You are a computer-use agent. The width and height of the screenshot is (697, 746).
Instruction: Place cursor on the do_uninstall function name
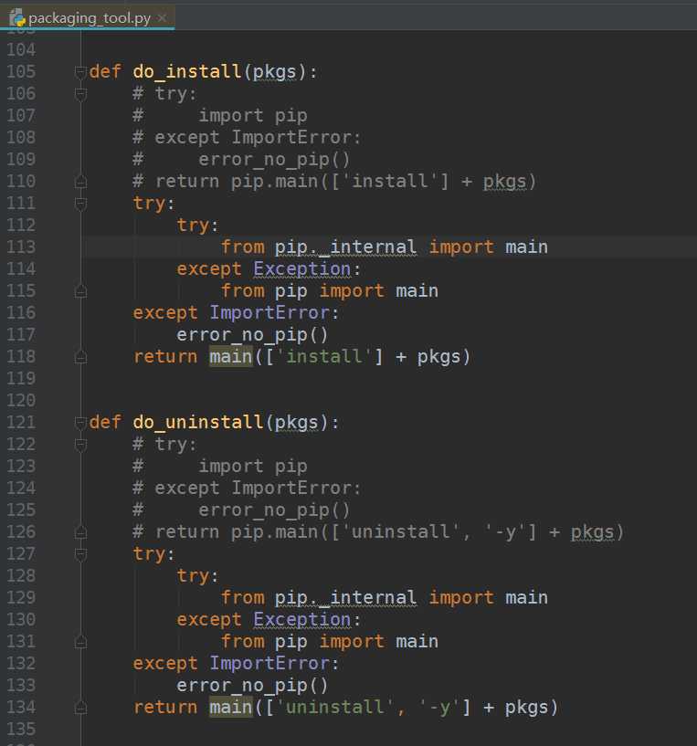[x=198, y=423]
